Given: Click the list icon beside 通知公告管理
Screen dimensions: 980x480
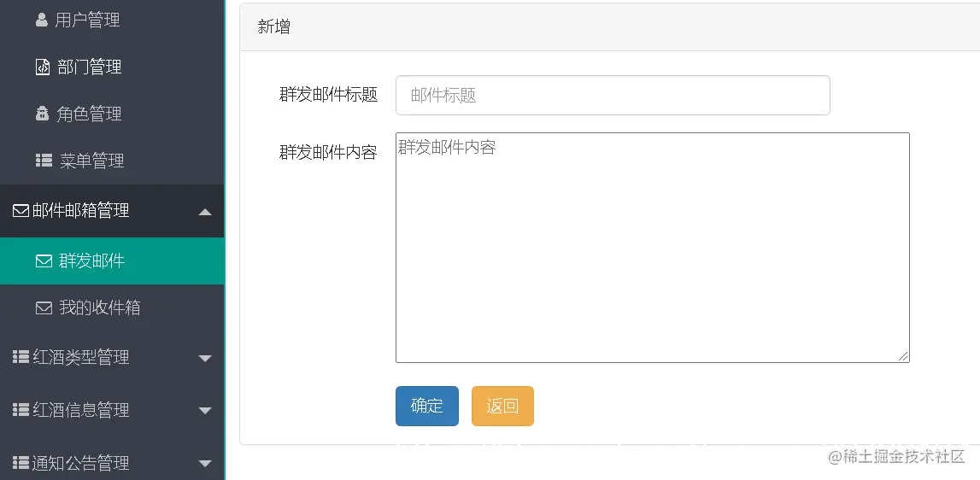Looking at the screenshot, I should [21, 463].
